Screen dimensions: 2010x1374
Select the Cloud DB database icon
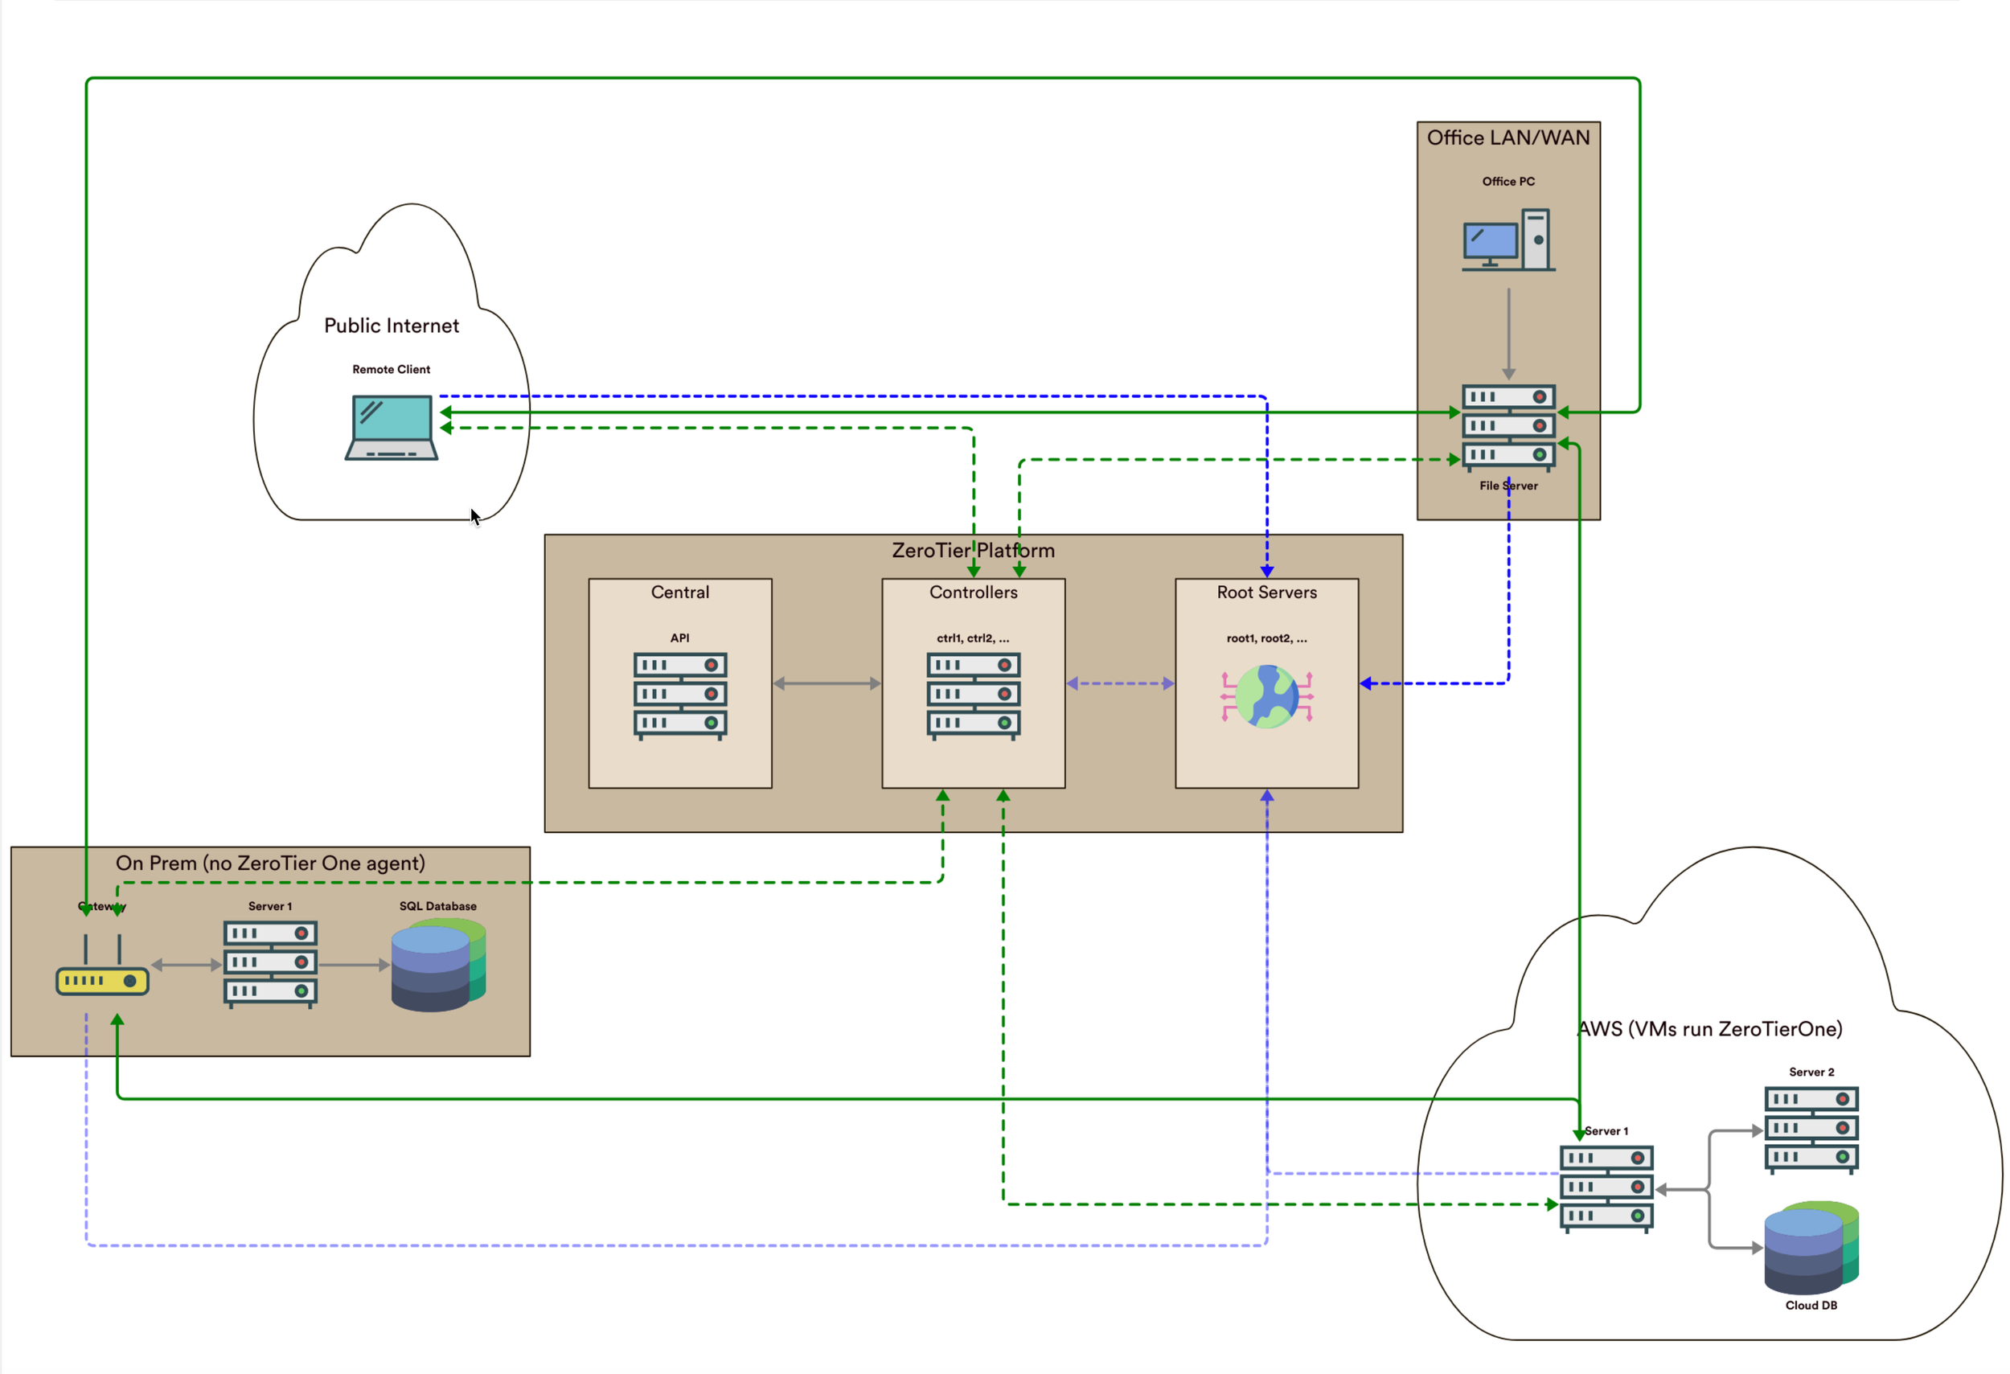click(x=1811, y=1247)
